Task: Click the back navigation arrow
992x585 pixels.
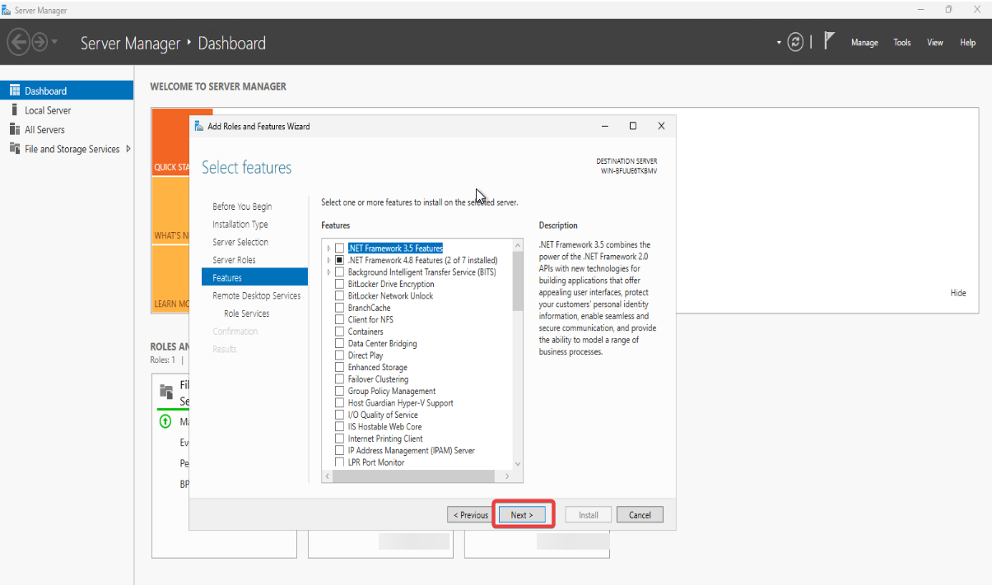Action: click(18, 43)
